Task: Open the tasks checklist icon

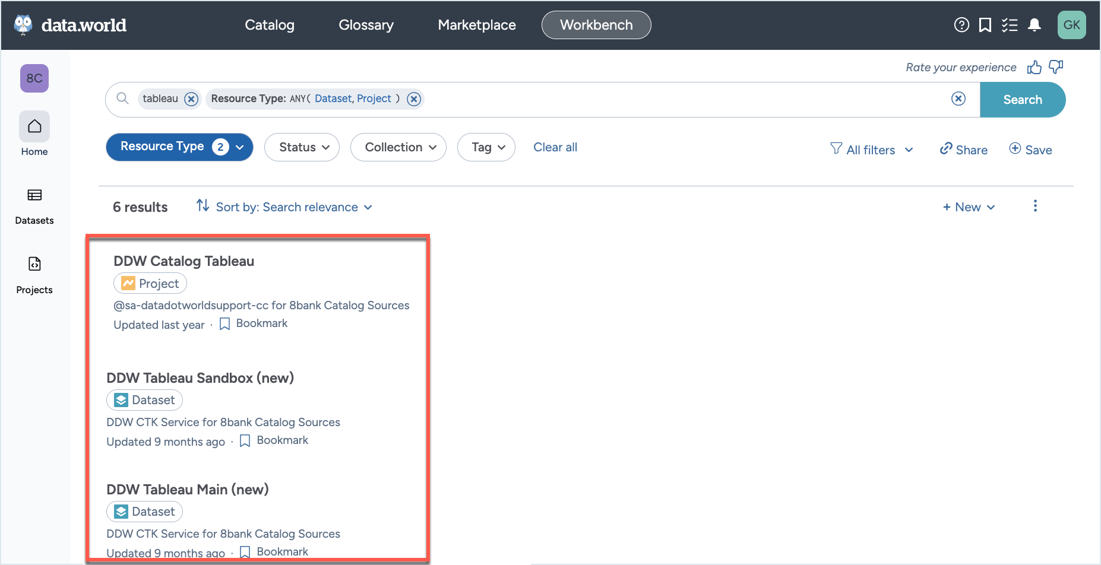Action: pyautogui.click(x=1010, y=24)
